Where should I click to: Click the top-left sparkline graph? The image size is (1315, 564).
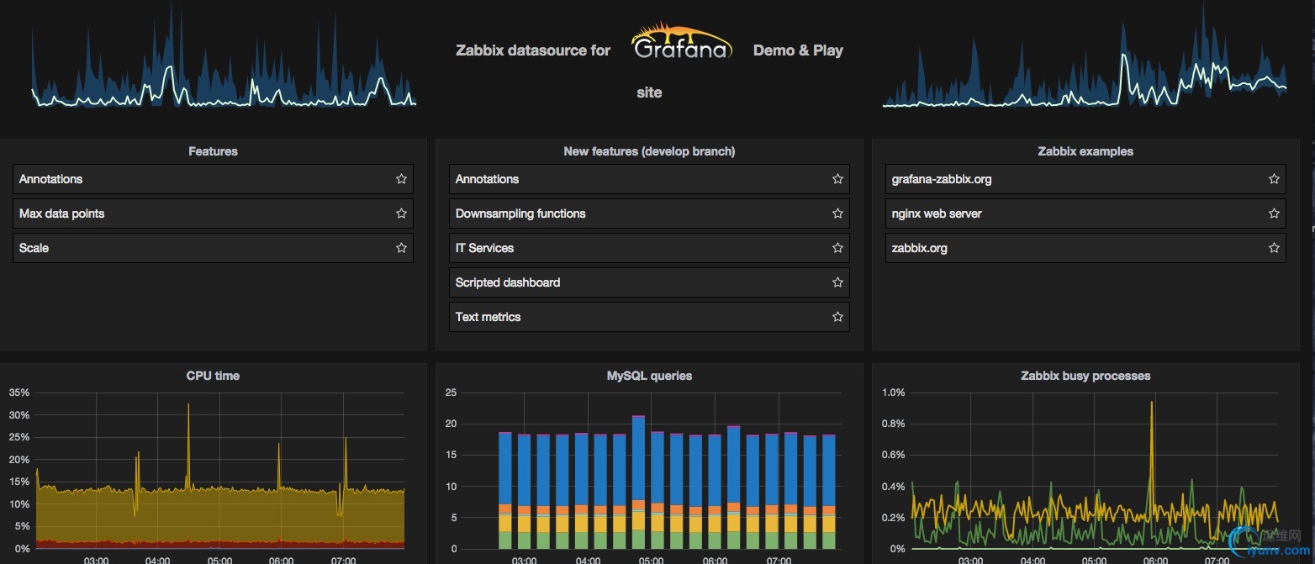tap(224, 55)
